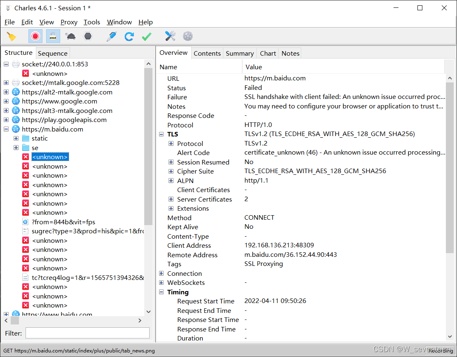Click the static folder icon

pyautogui.click(x=26, y=138)
